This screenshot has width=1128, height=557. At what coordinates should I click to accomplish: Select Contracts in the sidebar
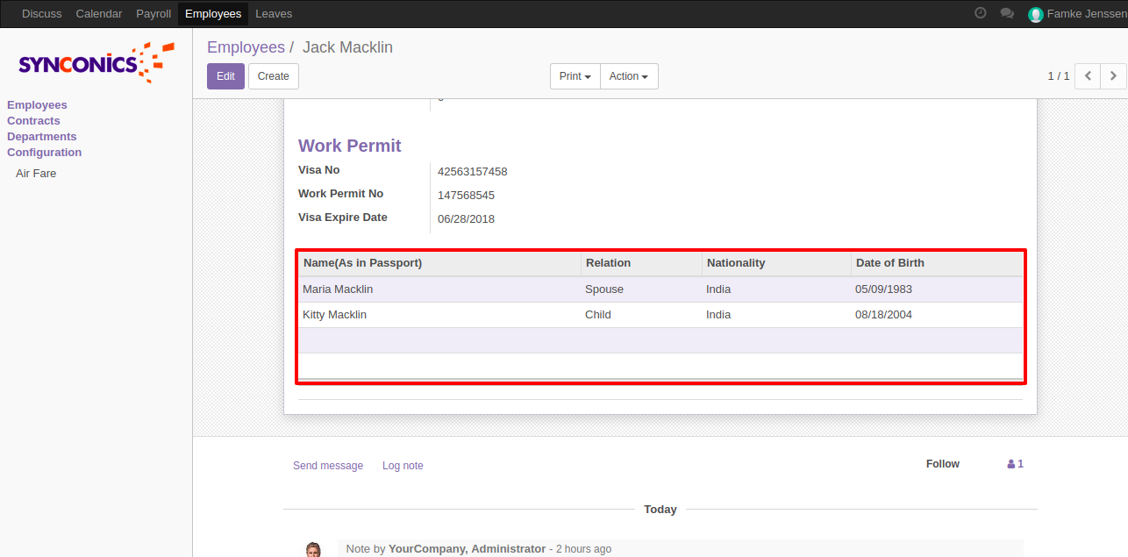(x=33, y=121)
